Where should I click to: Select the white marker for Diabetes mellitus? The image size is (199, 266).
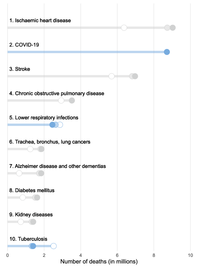point(23,198)
